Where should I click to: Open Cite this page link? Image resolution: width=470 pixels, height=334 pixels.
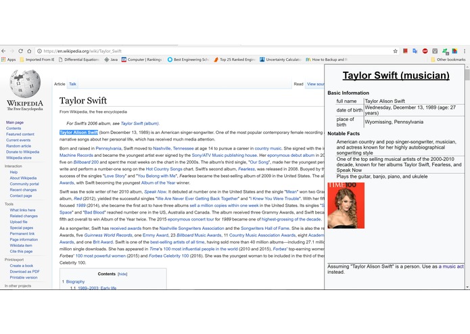tap(21, 252)
